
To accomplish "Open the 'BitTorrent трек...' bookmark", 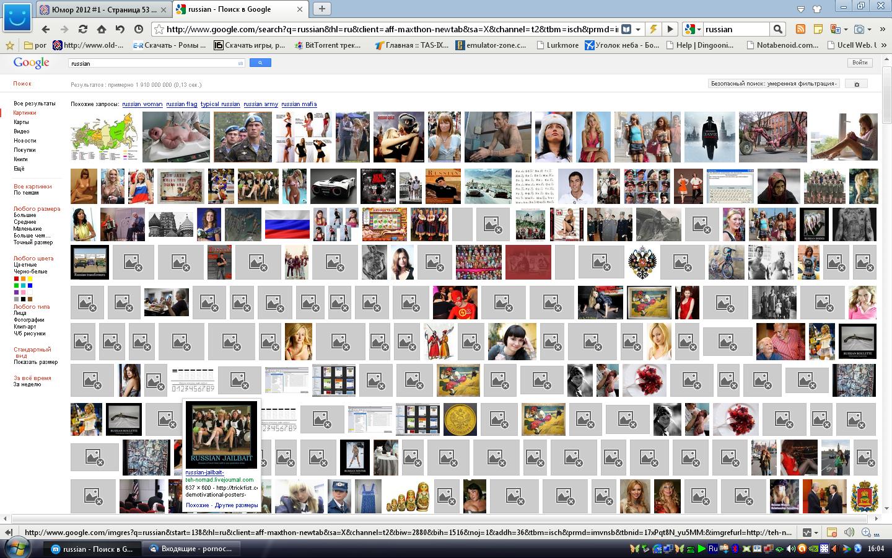I will (328, 45).
